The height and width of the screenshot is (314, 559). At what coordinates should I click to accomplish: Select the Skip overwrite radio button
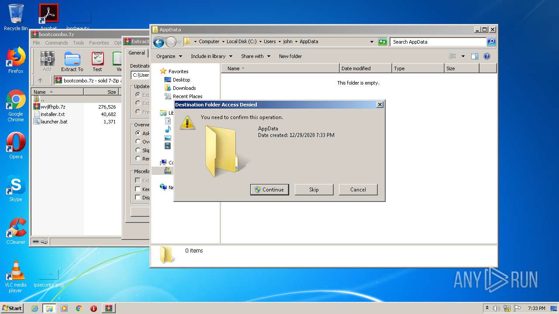click(x=138, y=150)
